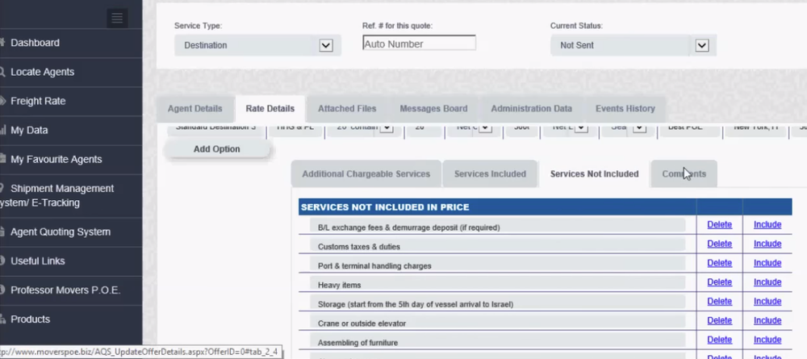
Task: Open the 20' container type dropdown
Action: [387, 127]
